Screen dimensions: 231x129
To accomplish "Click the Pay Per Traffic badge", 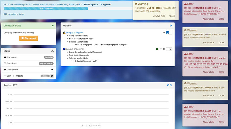I will tap(46, 63).
